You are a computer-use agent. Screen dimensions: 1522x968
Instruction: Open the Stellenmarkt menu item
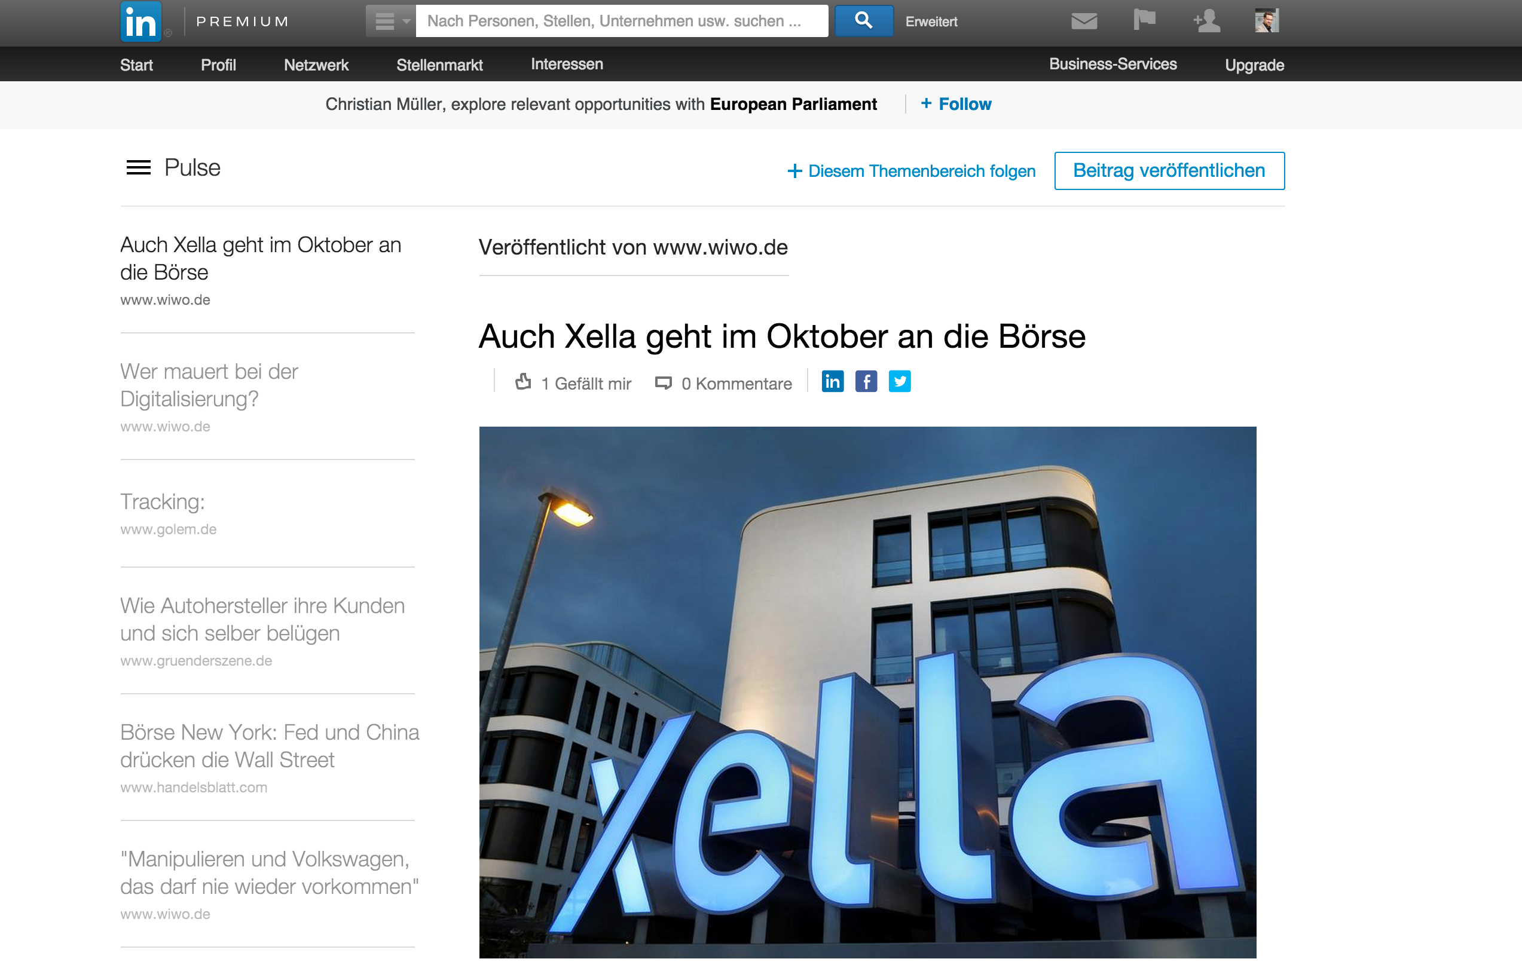[x=439, y=65]
